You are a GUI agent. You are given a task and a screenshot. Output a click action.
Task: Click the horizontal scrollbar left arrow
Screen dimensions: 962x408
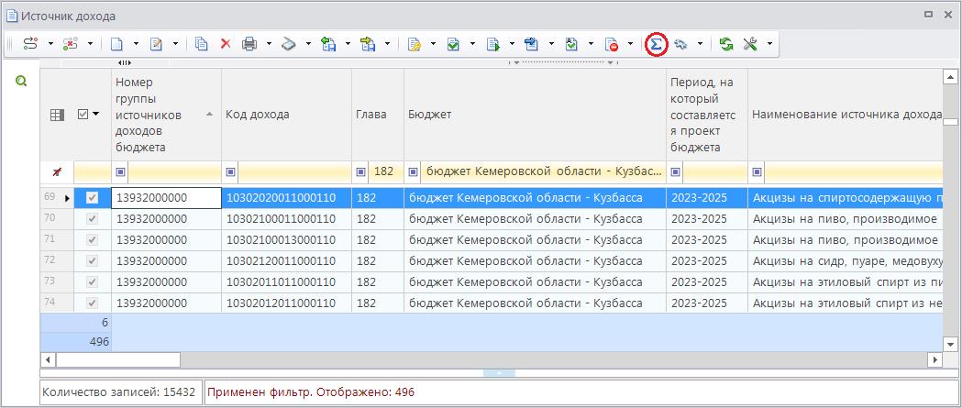[48, 359]
